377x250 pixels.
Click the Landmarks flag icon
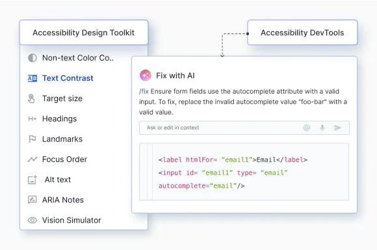[x=32, y=139]
